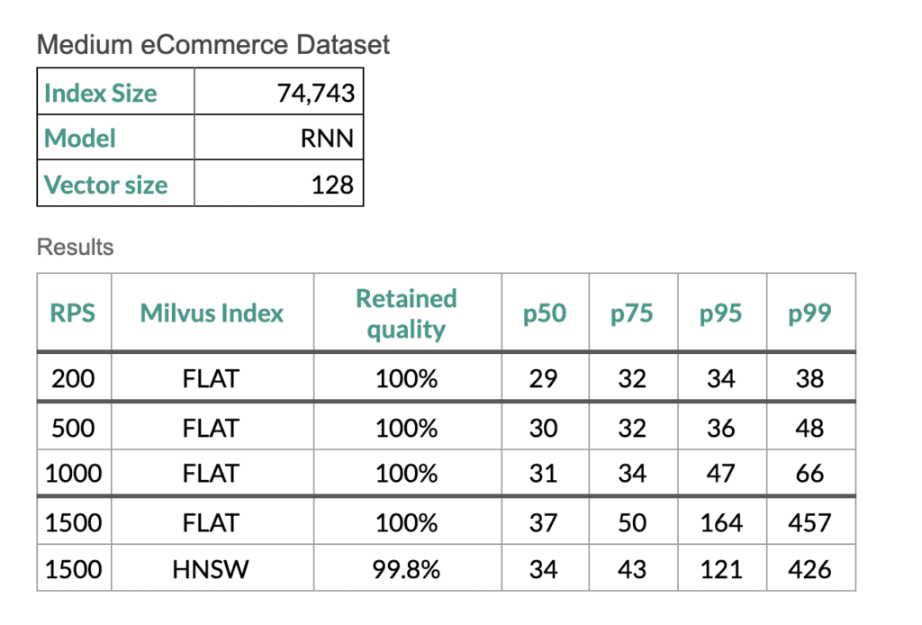Select the p95 column header
Screen dimensions: 922x625
click(721, 313)
